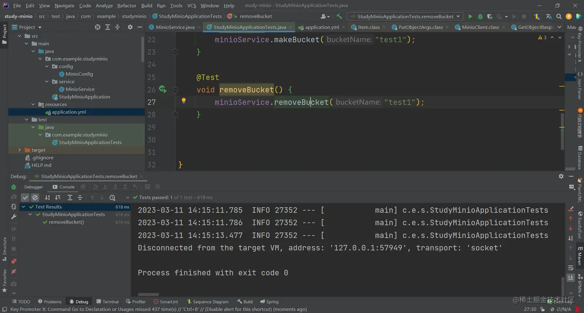This screenshot has width=584, height=313.
Task: Close the PutObjectArgs.class tab
Action: click(448, 27)
